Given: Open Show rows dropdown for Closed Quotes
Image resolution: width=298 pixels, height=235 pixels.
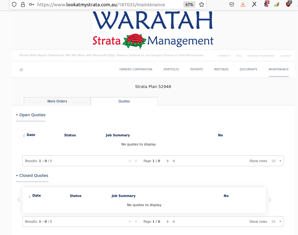Looking at the screenshot, I should click(x=276, y=222).
